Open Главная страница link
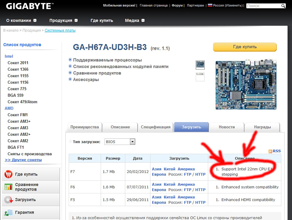The image size is (292, 220). tap(154, 5)
